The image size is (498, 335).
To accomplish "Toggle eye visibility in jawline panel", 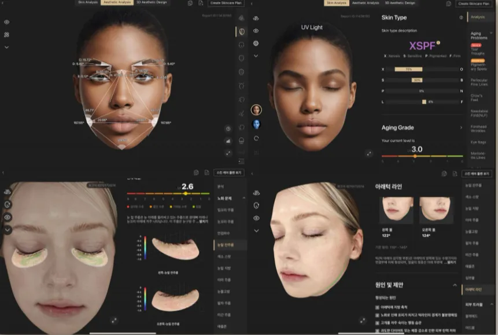I will click(256, 218).
